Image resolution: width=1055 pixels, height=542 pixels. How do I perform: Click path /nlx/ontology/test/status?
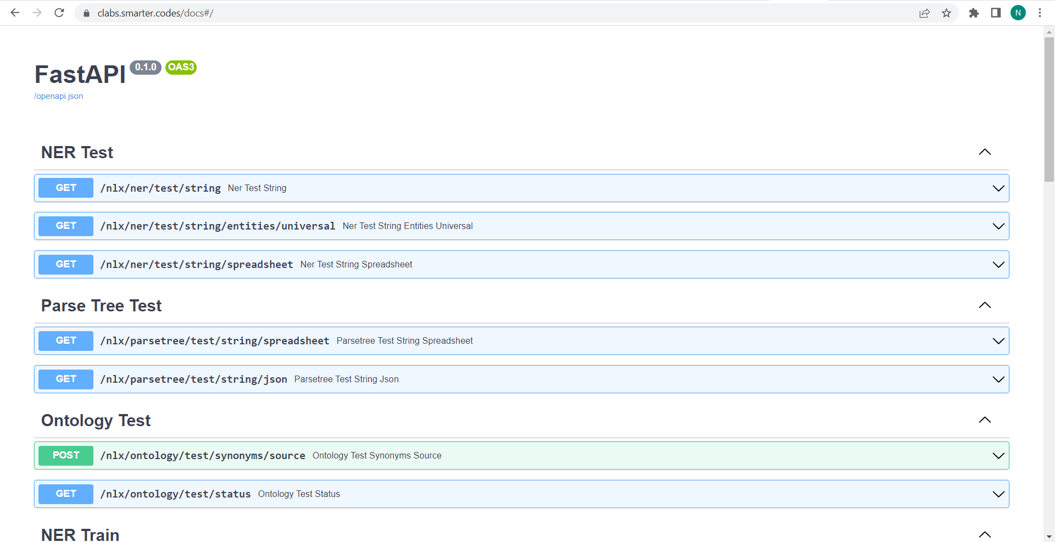tap(175, 494)
